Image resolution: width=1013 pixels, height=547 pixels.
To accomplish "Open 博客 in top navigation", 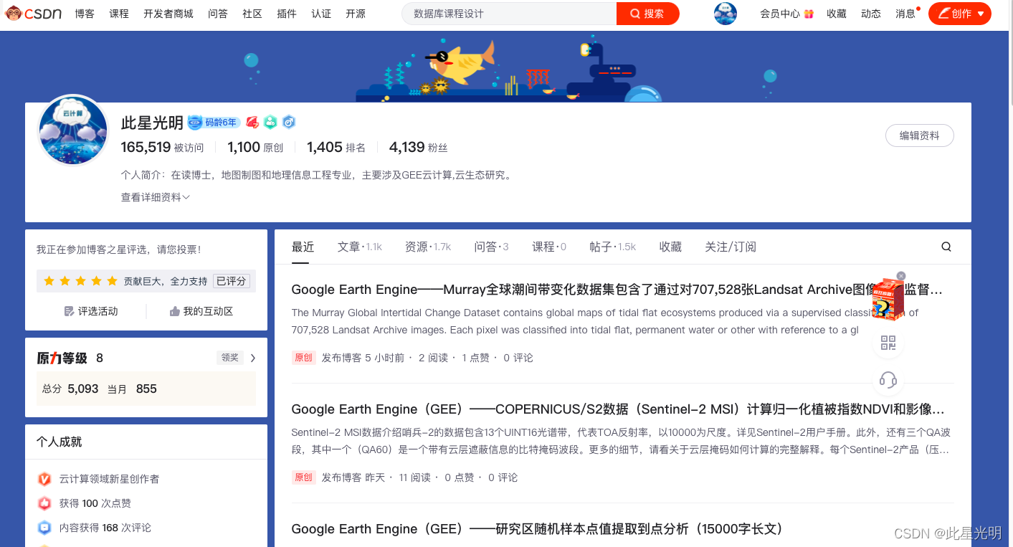I will (85, 14).
